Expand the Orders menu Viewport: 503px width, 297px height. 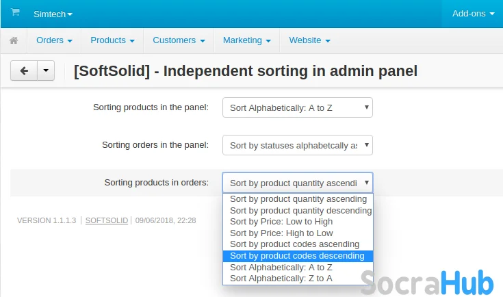click(54, 40)
